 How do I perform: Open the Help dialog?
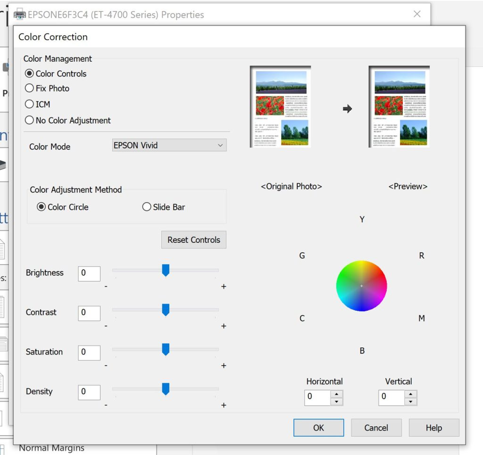[434, 428]
